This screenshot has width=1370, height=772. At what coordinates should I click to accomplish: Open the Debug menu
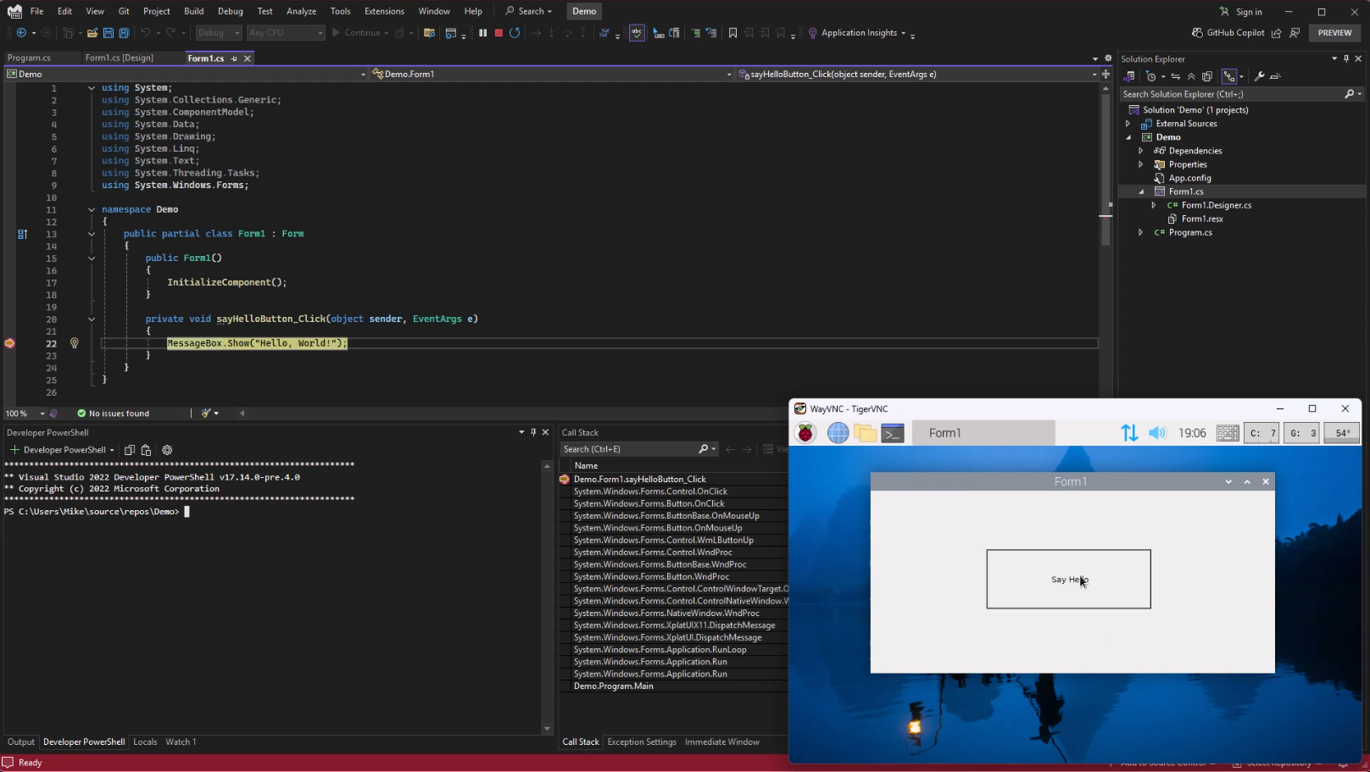pos(230,11)
